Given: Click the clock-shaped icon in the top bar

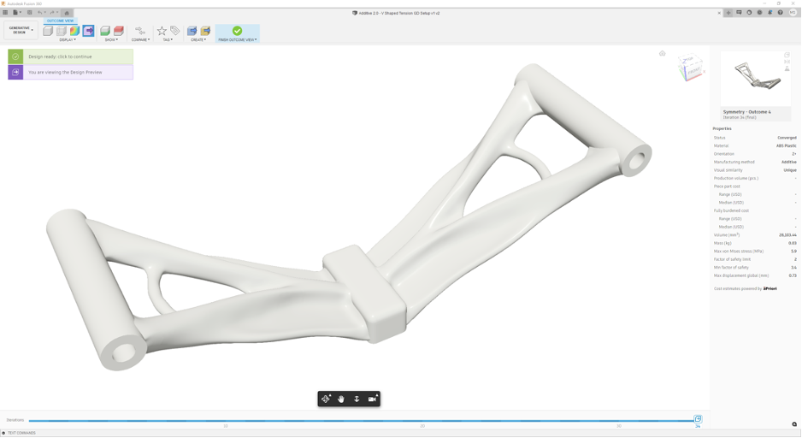Looking at the screenshot, I should (x=759, y=12).
